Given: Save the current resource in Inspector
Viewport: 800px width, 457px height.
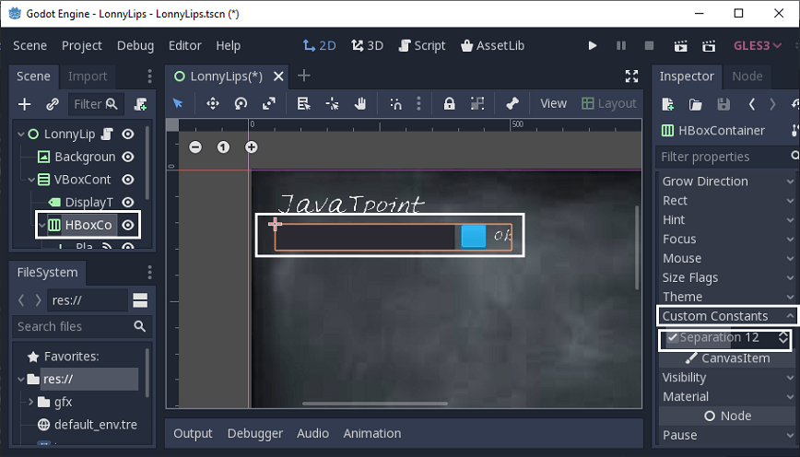Looking at the screenshot, I should tap(724, 104).
